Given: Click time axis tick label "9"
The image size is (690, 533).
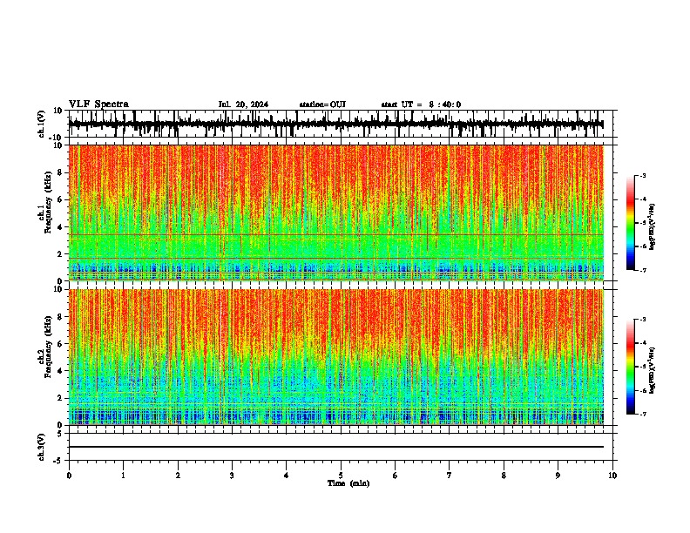Looking at the screenshot, I should pyautogui.click(x=558, y=476).
